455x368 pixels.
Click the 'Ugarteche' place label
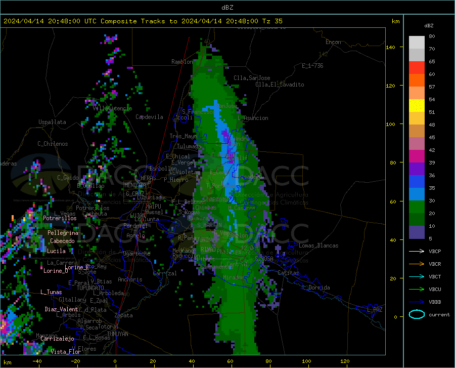click(x=136, y=254)
